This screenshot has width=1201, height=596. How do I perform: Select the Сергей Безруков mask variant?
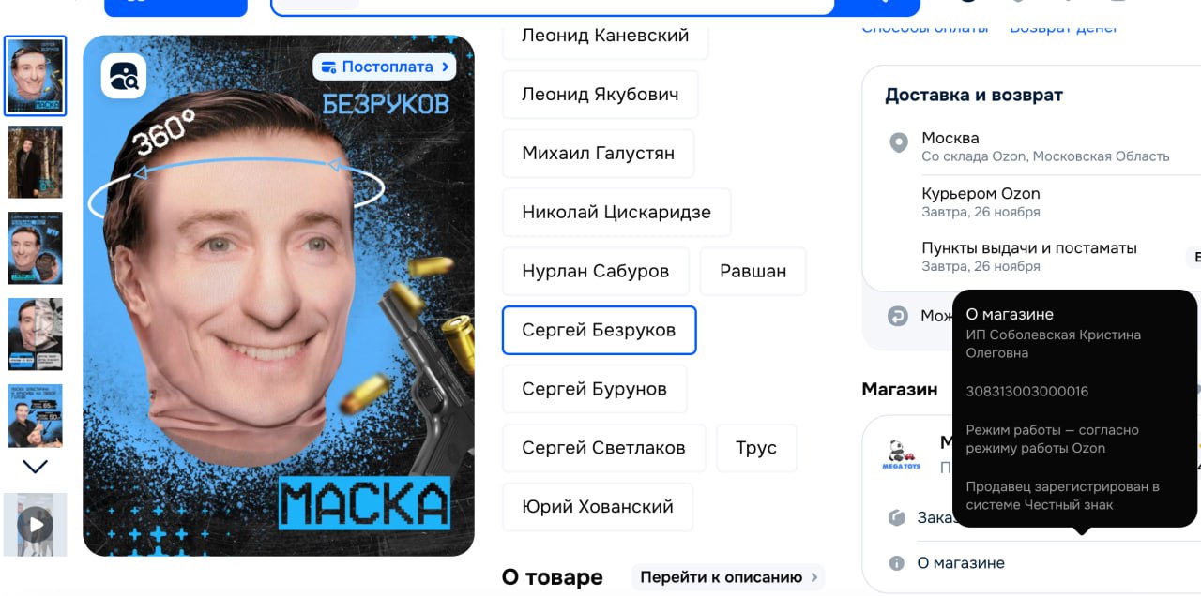[x=599, y=330]
